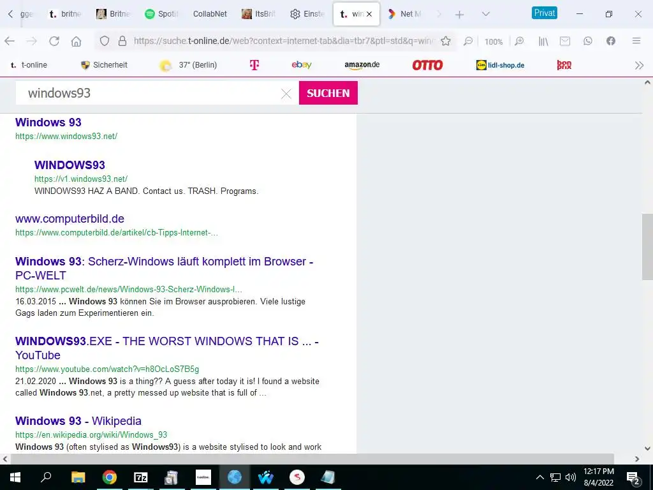Switch to the t. britne tab
This screenshot has width=653, height=490.
point(64,14)
